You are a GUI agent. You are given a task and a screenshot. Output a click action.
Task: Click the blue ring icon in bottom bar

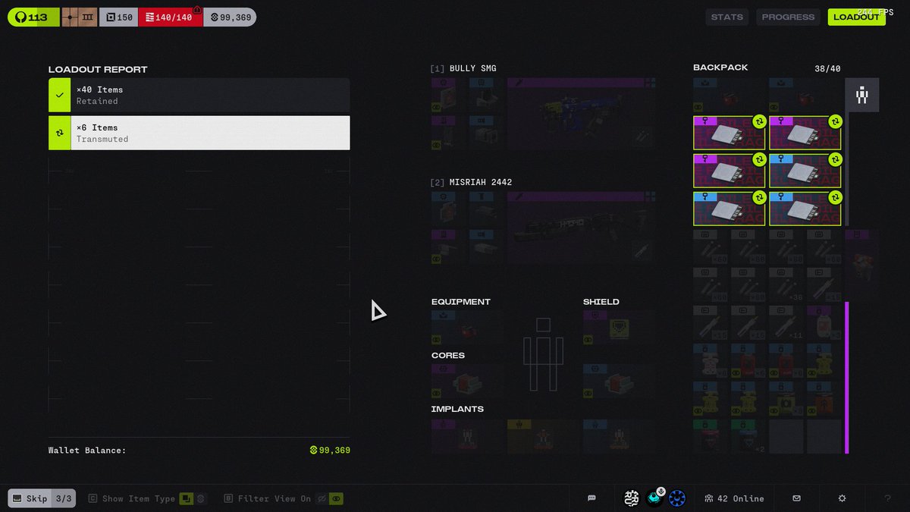677,498
